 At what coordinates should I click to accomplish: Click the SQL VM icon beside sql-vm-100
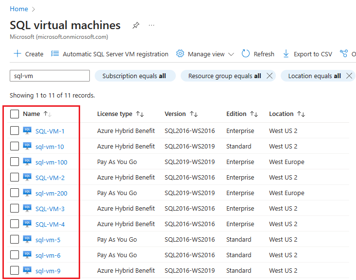(27, 162)
